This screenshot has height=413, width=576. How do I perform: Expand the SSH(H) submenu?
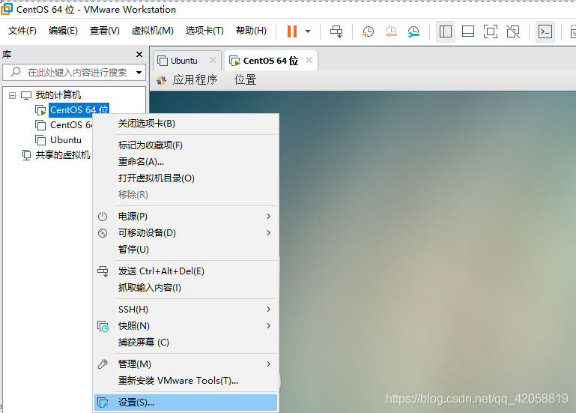(x=186, y=310)
